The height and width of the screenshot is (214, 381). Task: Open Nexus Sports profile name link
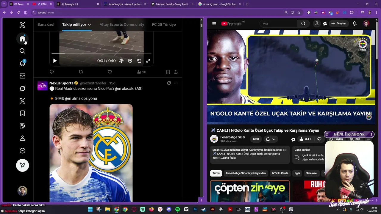61,83
